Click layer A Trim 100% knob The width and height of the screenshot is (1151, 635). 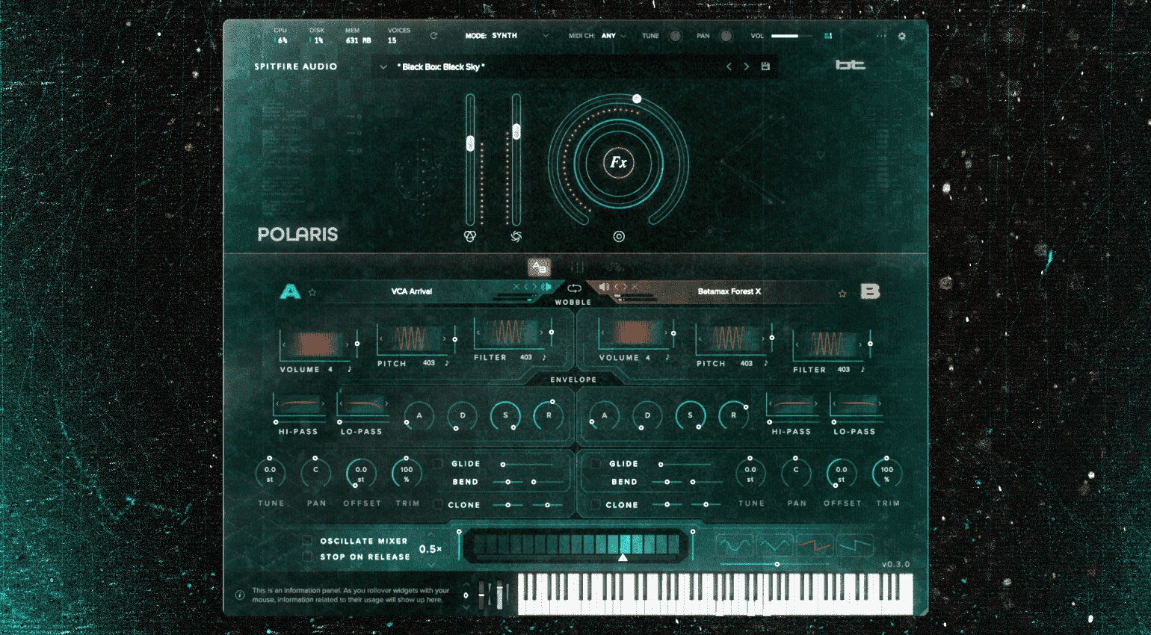click(407, 473)
